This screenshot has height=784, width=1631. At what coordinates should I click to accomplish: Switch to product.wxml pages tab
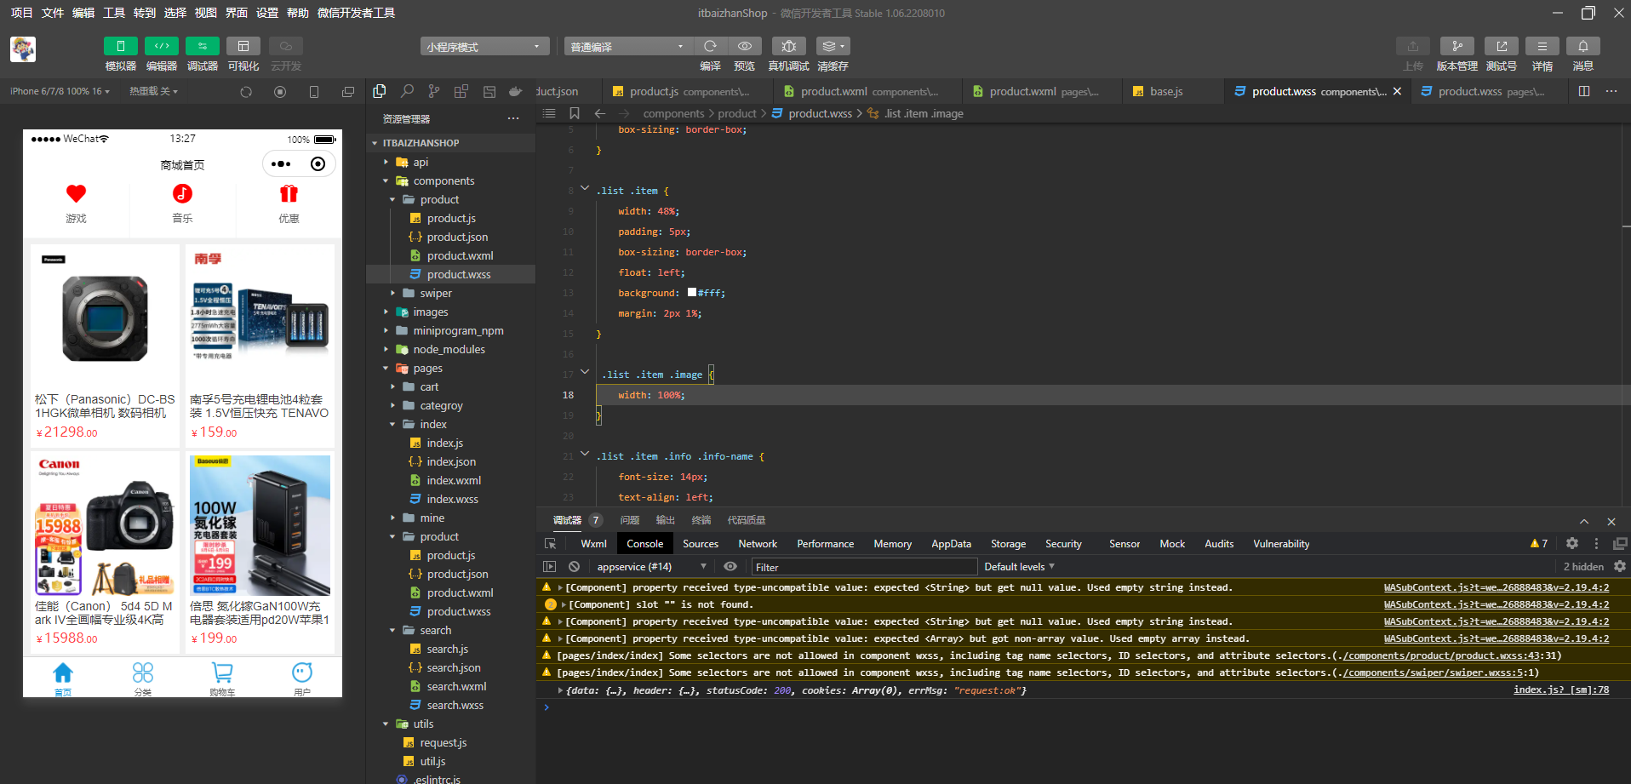click(1044, 91)
